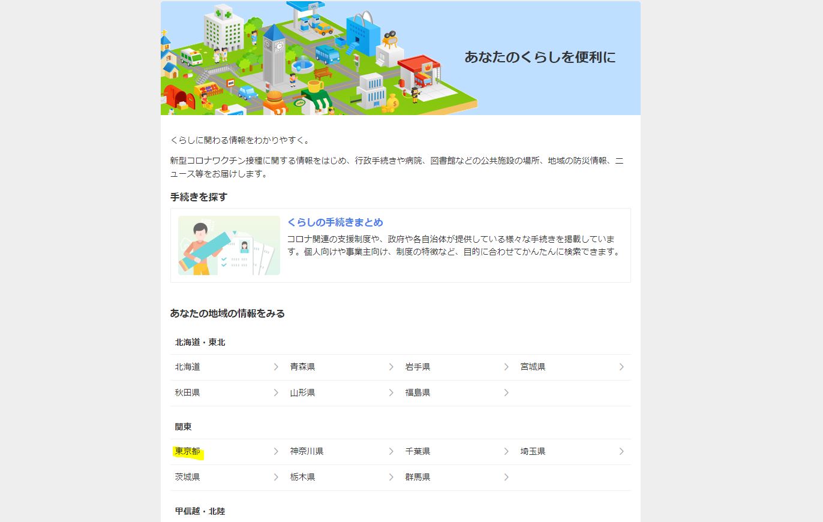Viewport: 823px width, 522px height.
Task: Open the highlighted 東京都 link
Action: [x=188, y=451]
